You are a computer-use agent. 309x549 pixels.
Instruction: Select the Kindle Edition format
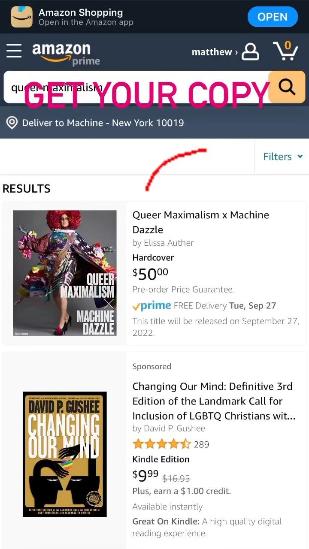[x=161, y=459]
